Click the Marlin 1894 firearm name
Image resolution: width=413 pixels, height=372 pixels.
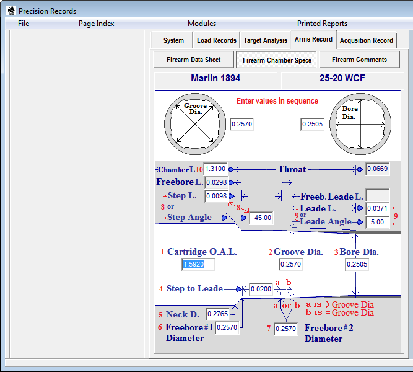point(215,78)
